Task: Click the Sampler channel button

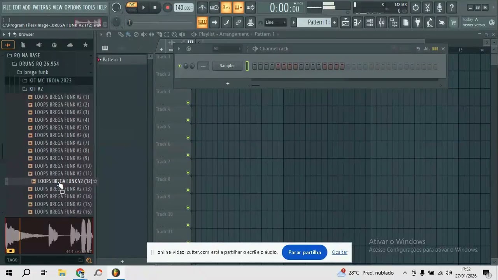Action: click(x=227, y=66)
